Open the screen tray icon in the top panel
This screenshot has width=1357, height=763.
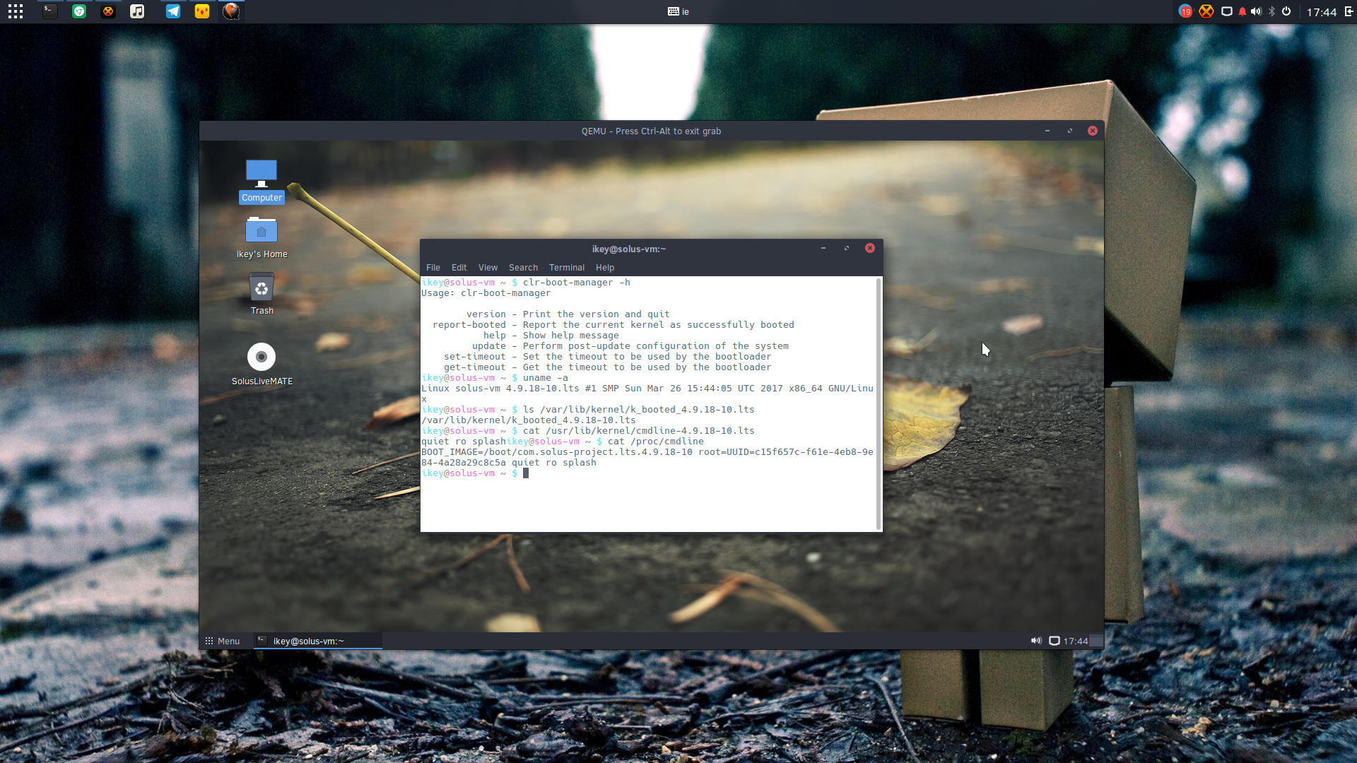[x=1227, y=11]
